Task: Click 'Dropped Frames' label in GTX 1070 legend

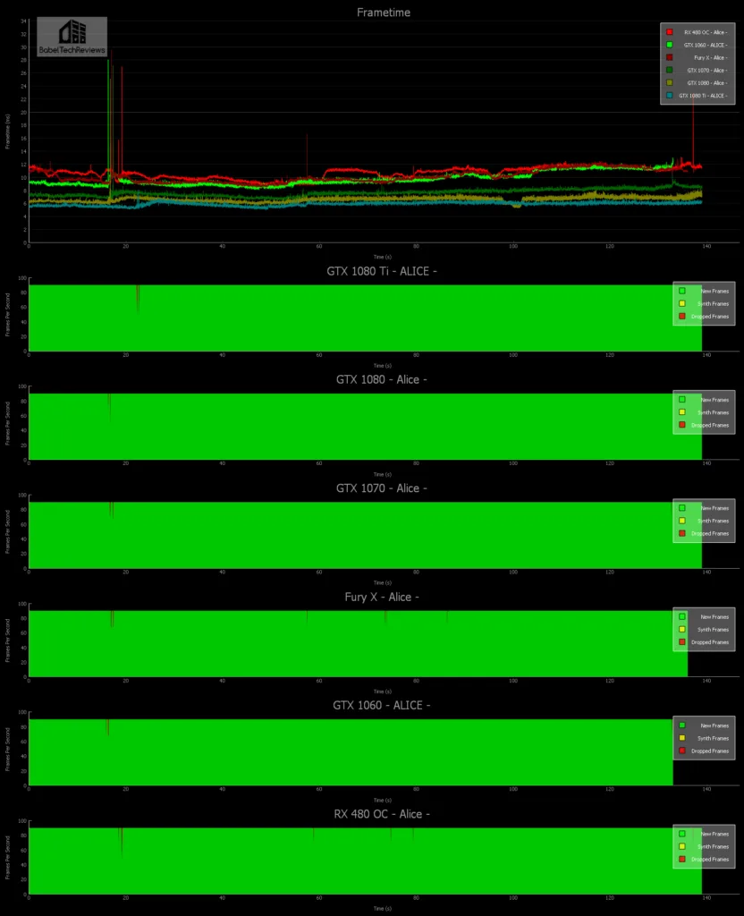Action: tap(710, 534)
